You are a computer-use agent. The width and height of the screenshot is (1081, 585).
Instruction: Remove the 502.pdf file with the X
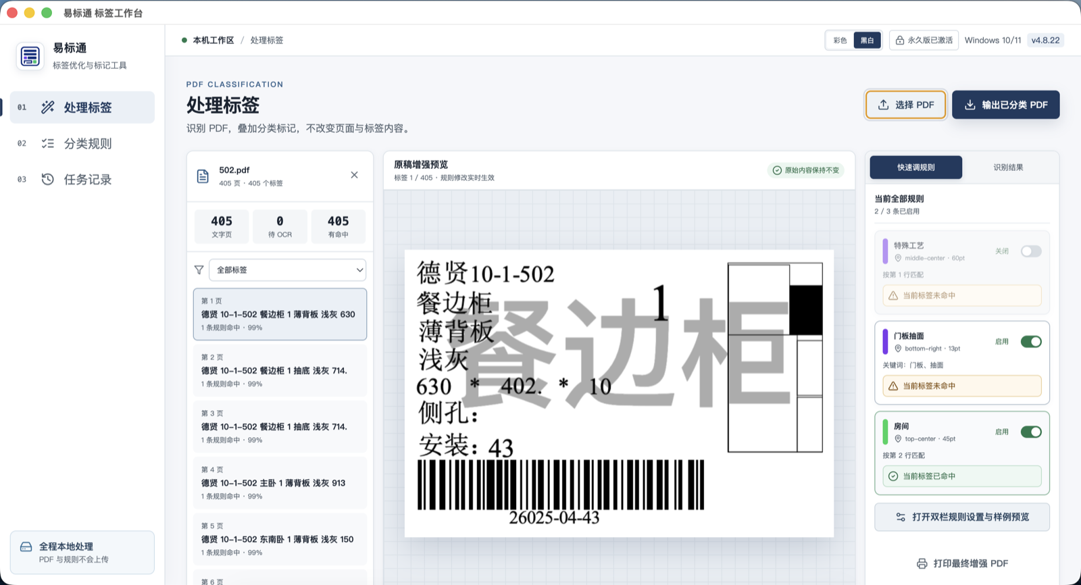354,175
